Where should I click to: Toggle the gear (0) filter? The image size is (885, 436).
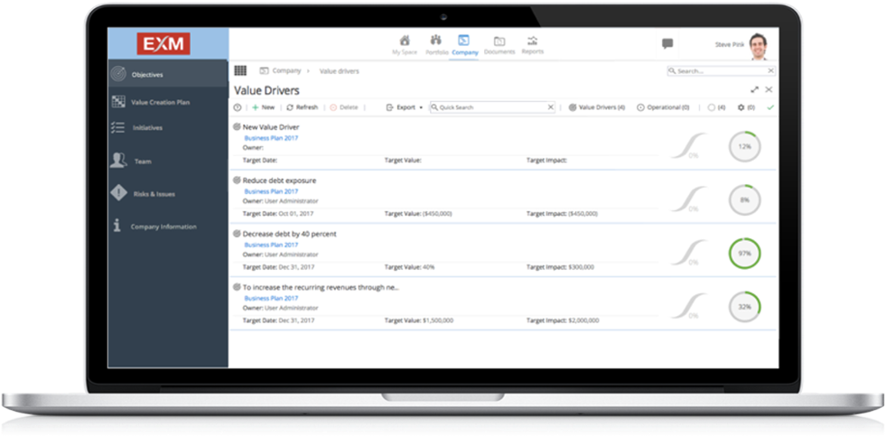click(746, 107)
